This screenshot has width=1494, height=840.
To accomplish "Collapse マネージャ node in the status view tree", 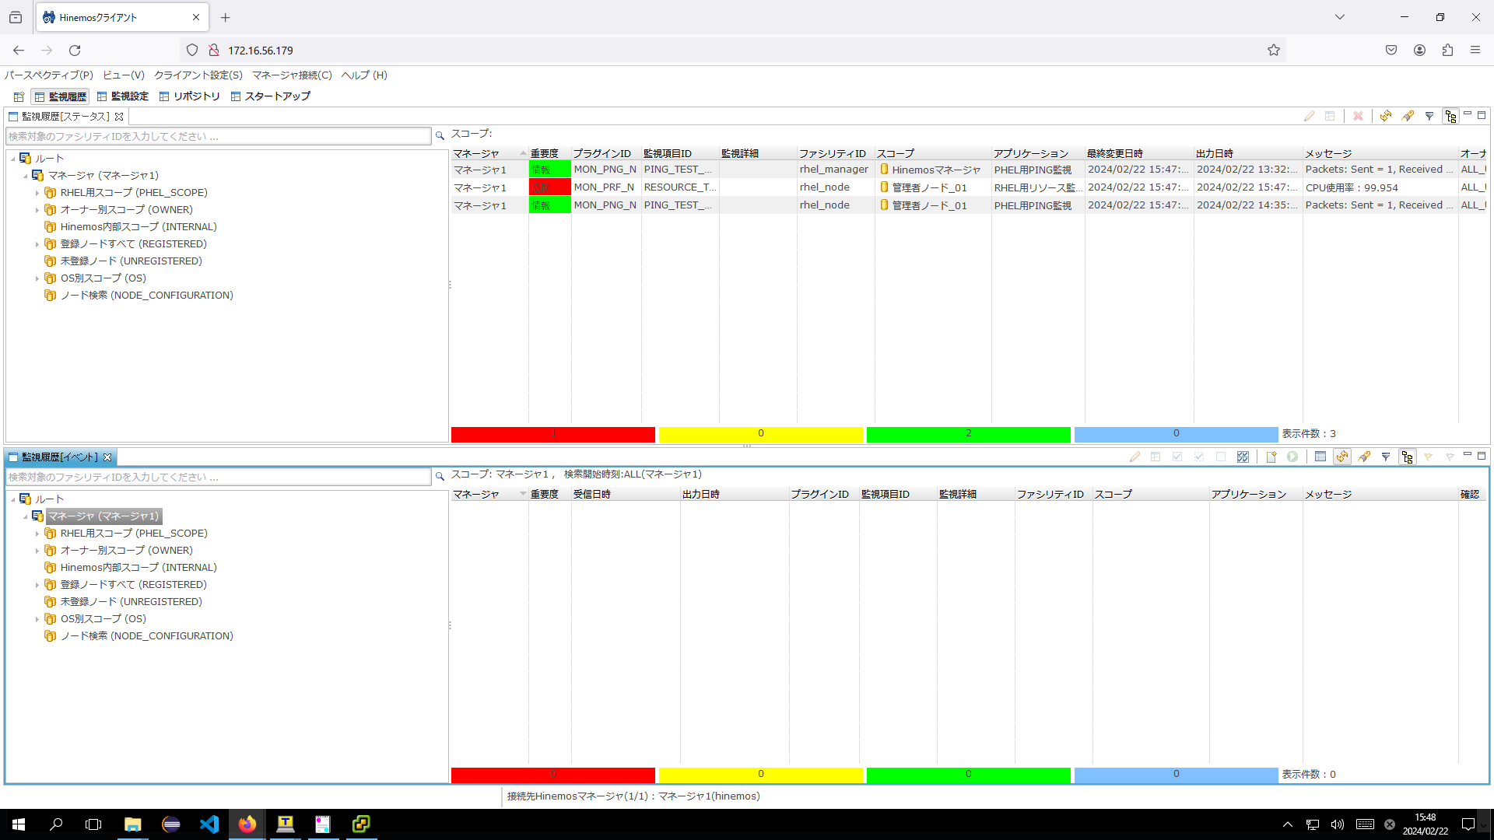I will coord(25,176).
